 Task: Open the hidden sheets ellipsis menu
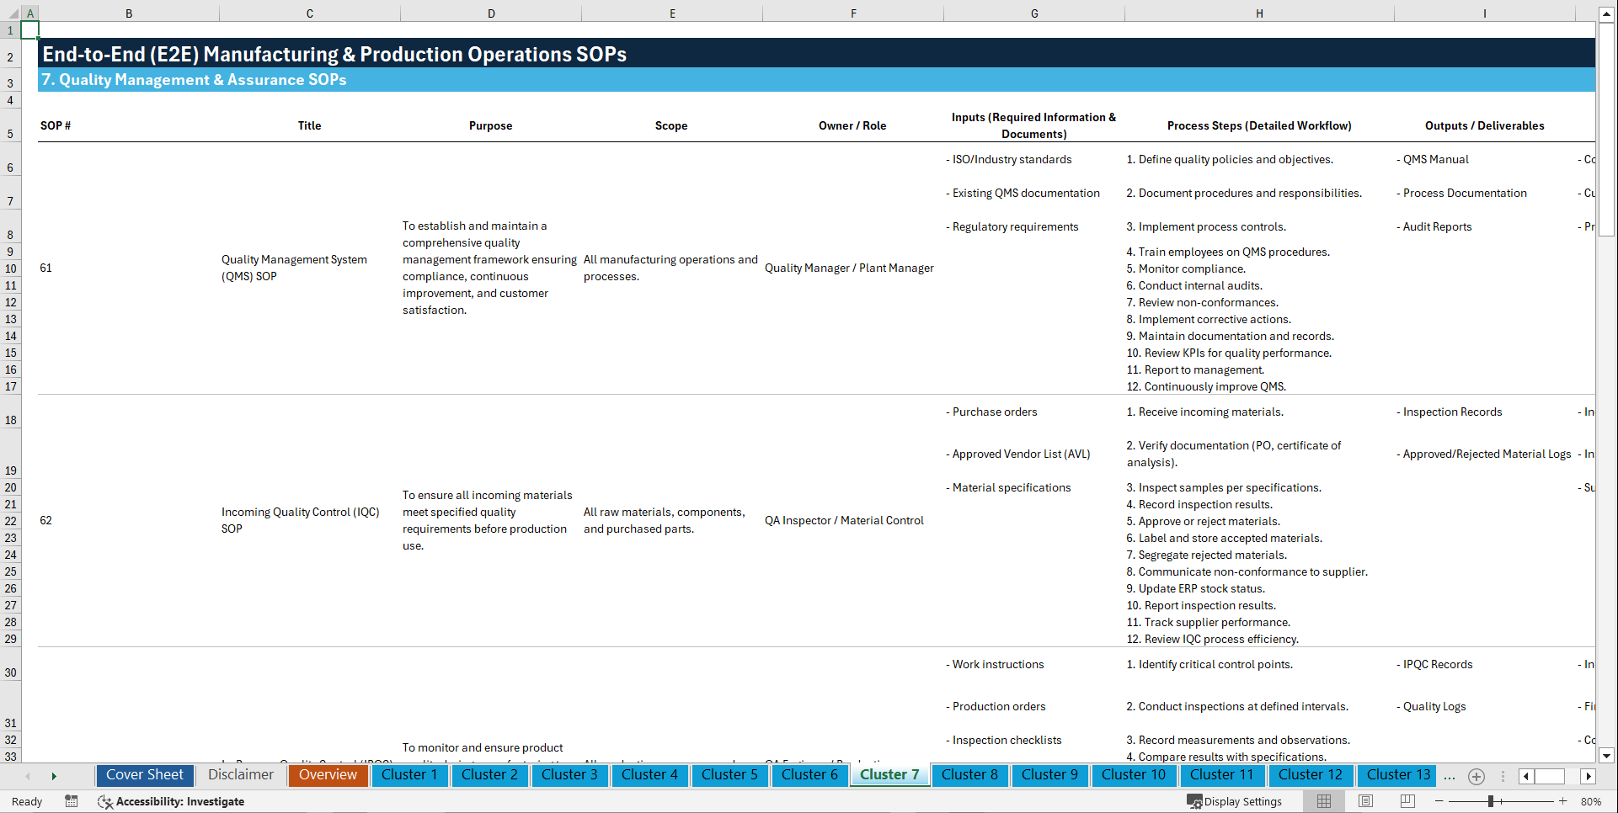pyautogui.click(x=1450, y=776)
